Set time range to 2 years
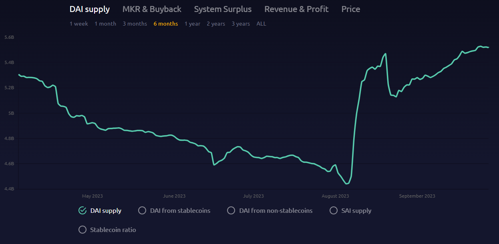499x244 pixels. (x=216, y=24)
